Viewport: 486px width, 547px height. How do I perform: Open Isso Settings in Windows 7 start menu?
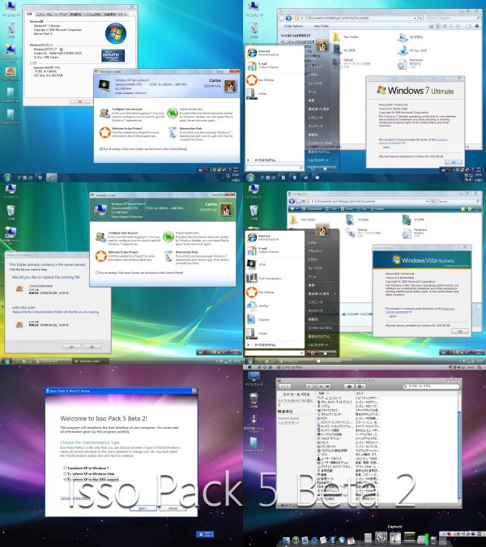click(252, 80)
